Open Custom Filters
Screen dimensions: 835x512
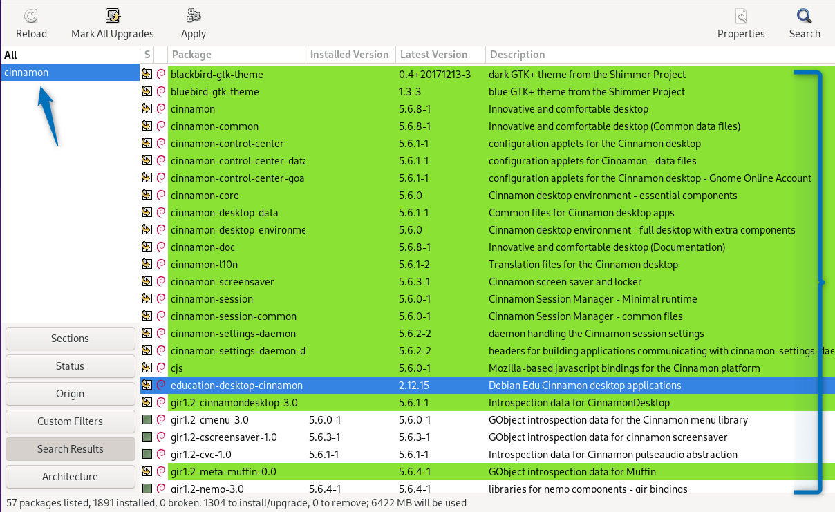click(70, 421)
